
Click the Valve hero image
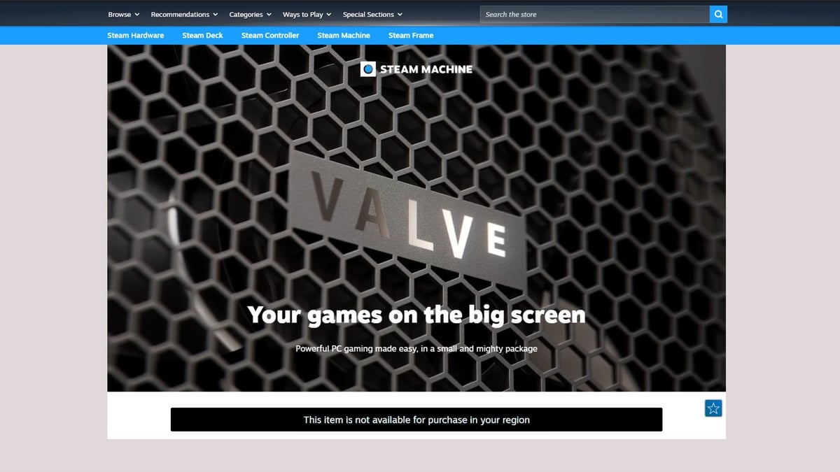pos(416,217)
